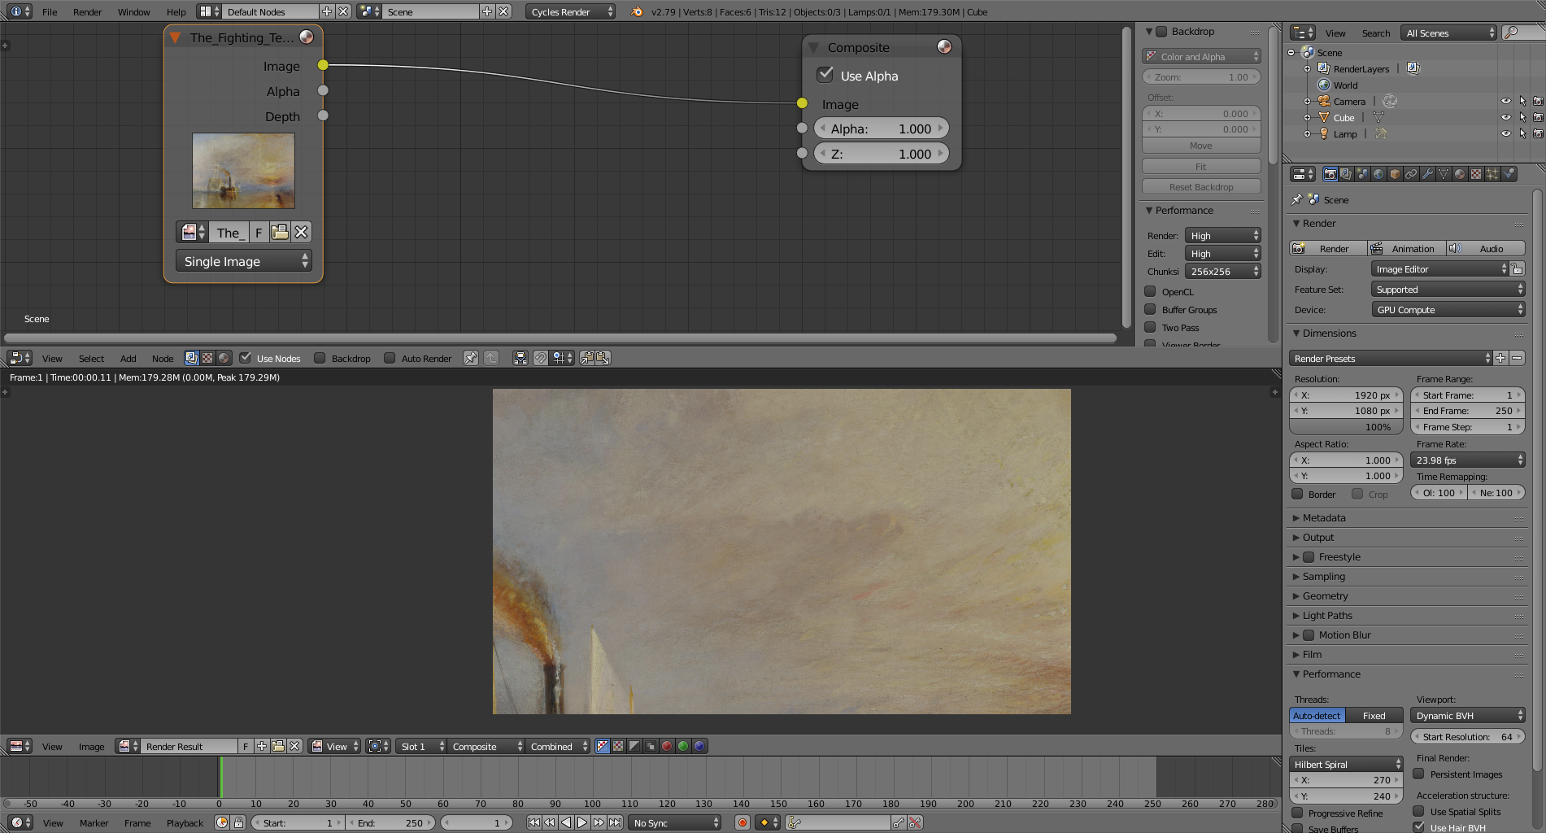
Task: Open the Frame Rate 23.98 fps dropdown
Action: tap(1468, 460)
